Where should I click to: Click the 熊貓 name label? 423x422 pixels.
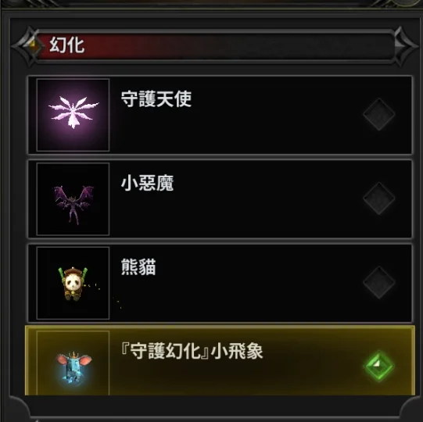click(x=138, y=267)
